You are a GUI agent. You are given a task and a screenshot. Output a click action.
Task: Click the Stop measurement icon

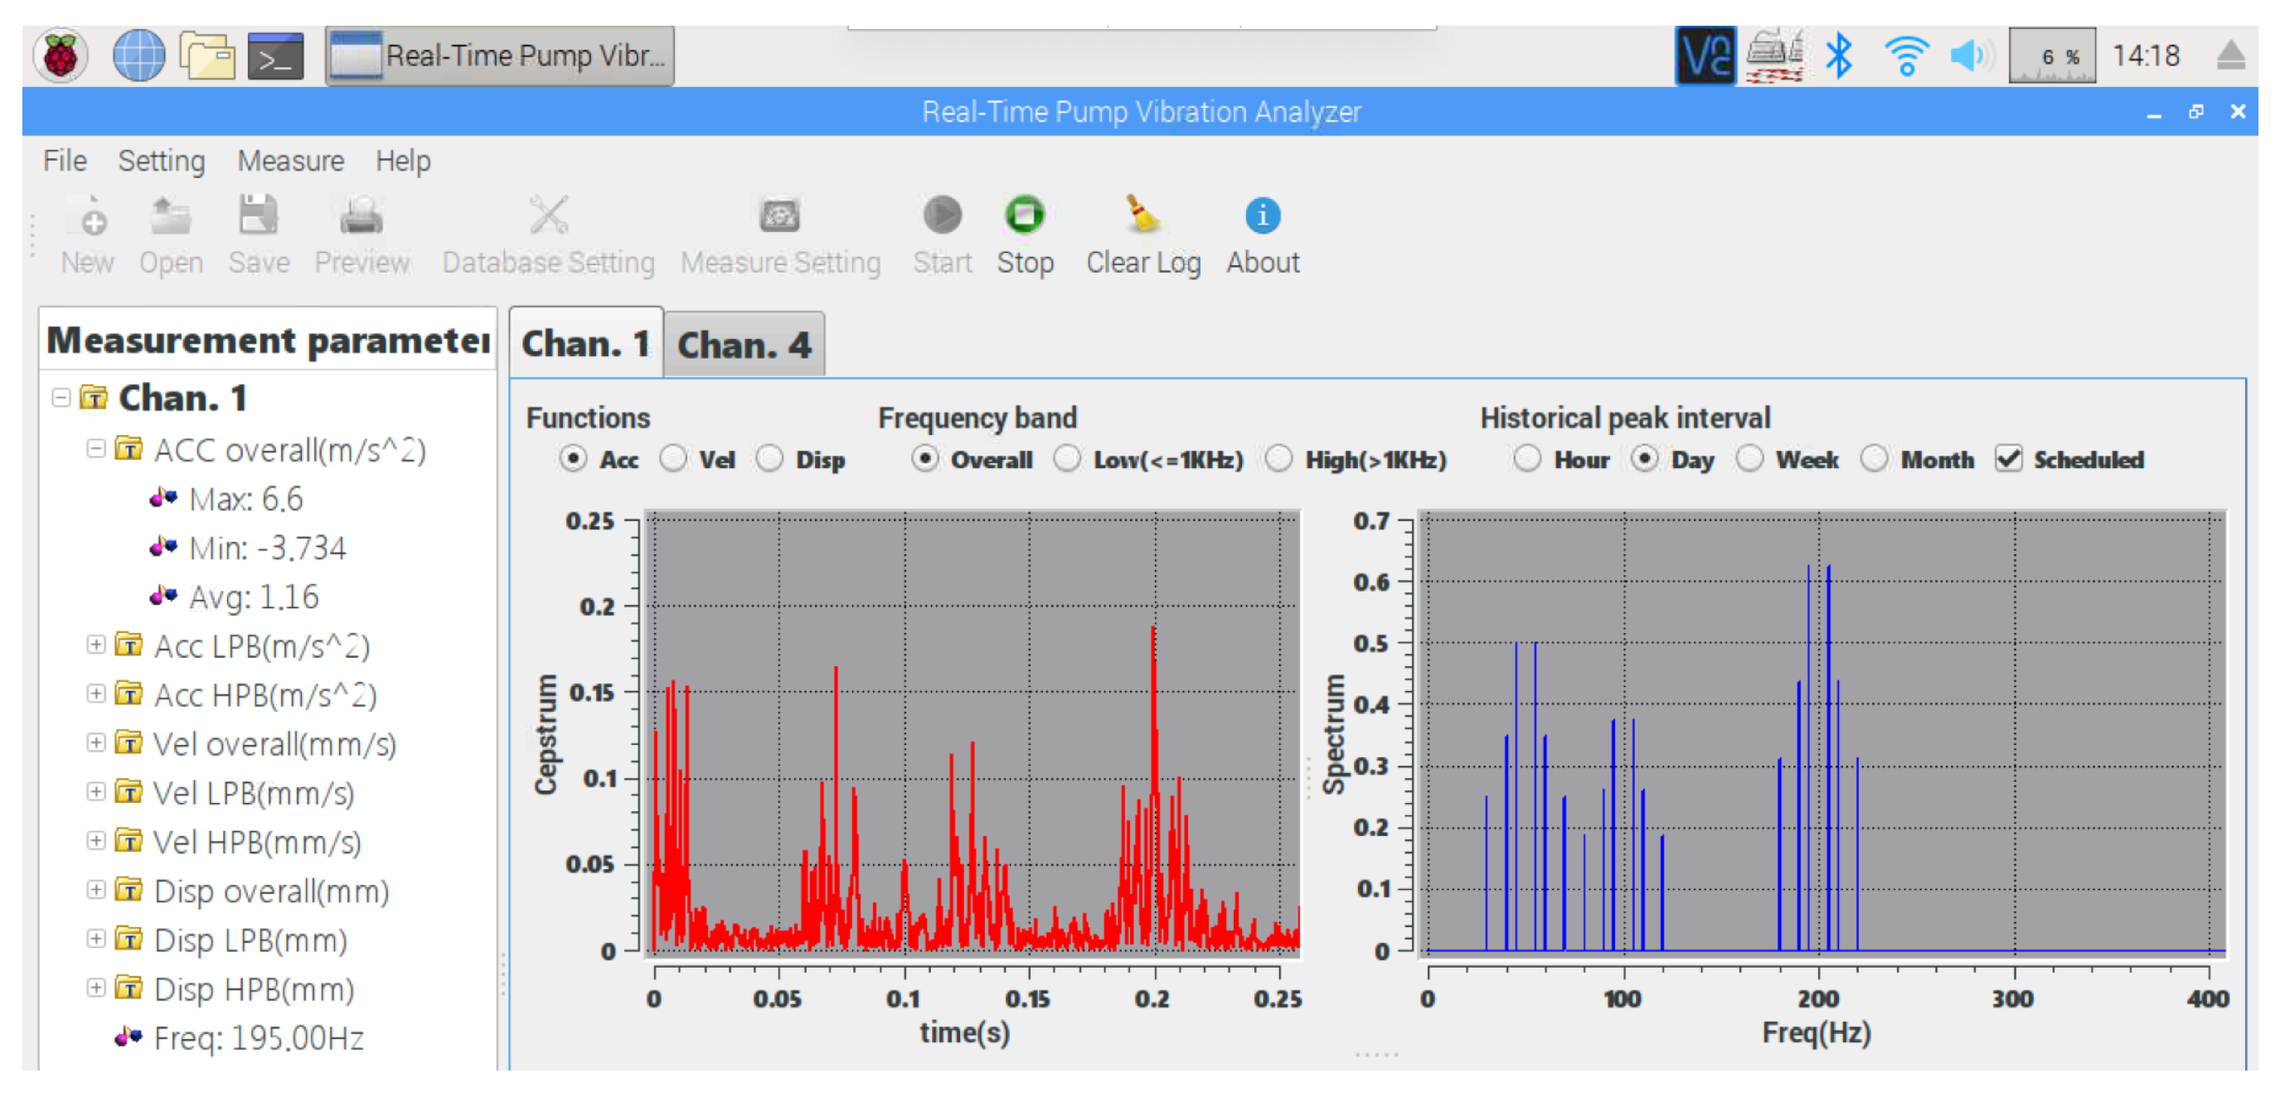[x=1025, y=215]
